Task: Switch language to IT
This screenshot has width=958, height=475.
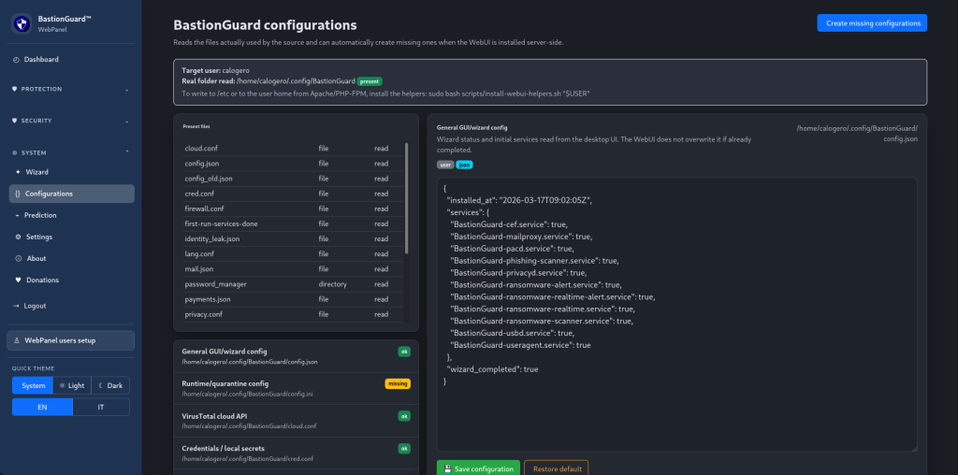Action: click(x=101, y=408)
